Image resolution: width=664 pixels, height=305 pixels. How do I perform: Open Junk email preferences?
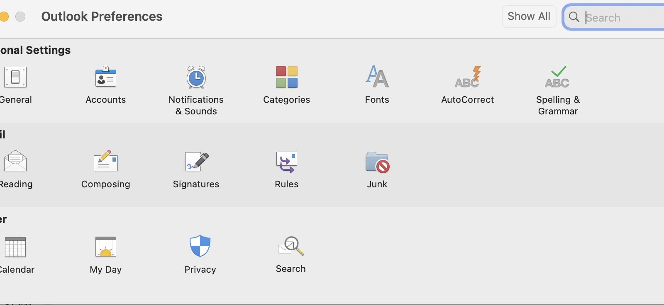377,162
